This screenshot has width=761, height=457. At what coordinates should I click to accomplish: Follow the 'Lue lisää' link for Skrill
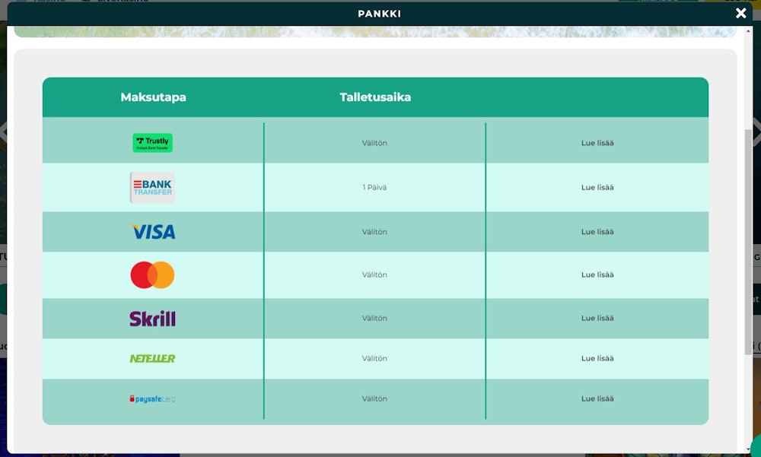coord(597,319)
